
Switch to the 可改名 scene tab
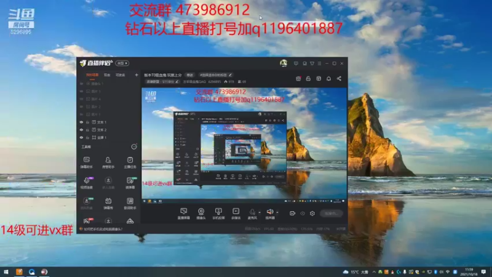point(121,75)
